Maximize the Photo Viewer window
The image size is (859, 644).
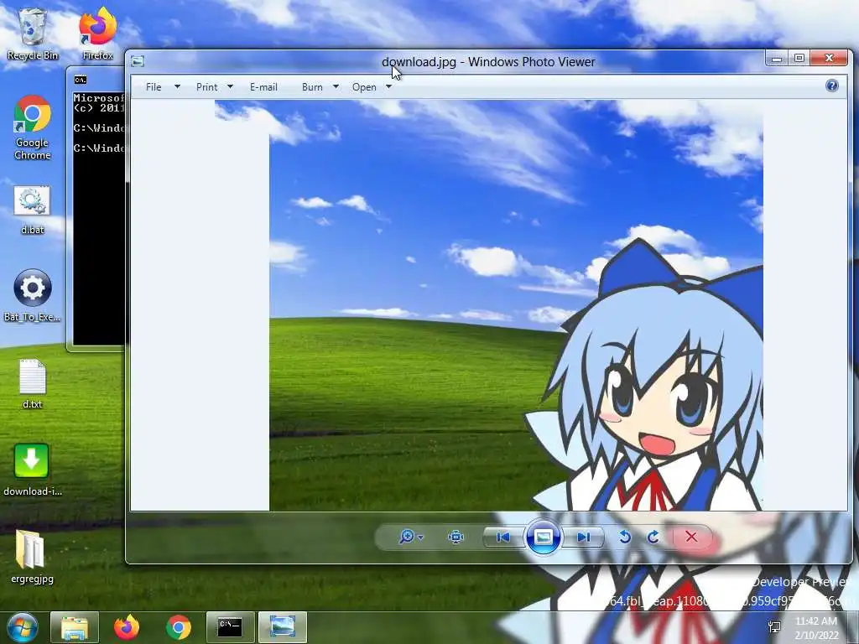pyautogui.click(x=799, y=58)
